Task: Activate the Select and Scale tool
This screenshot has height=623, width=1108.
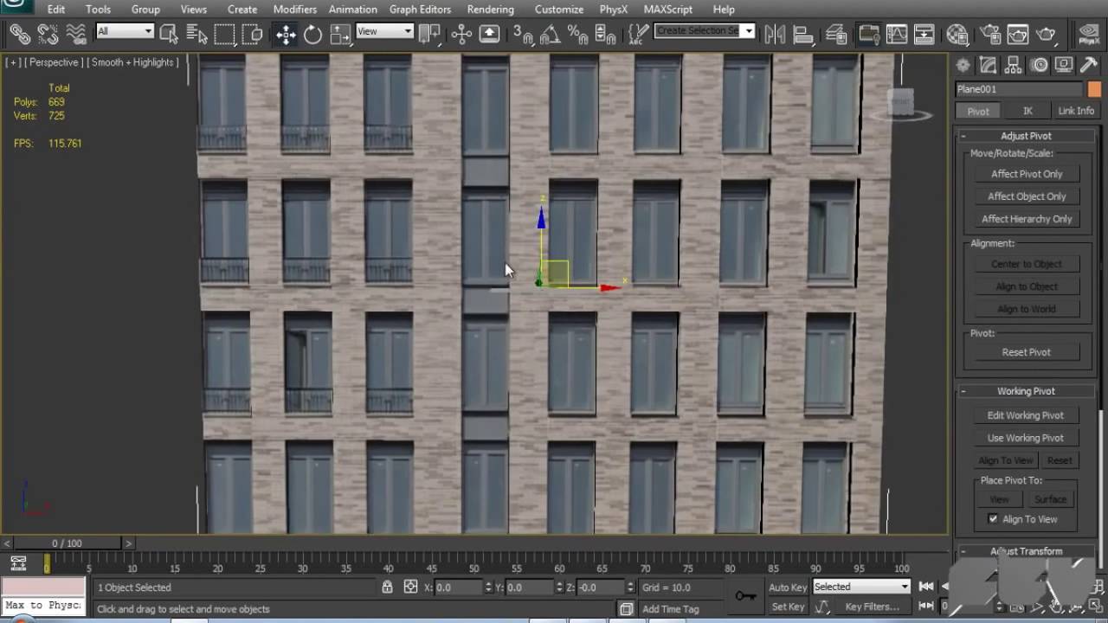Action: [340, 34]
